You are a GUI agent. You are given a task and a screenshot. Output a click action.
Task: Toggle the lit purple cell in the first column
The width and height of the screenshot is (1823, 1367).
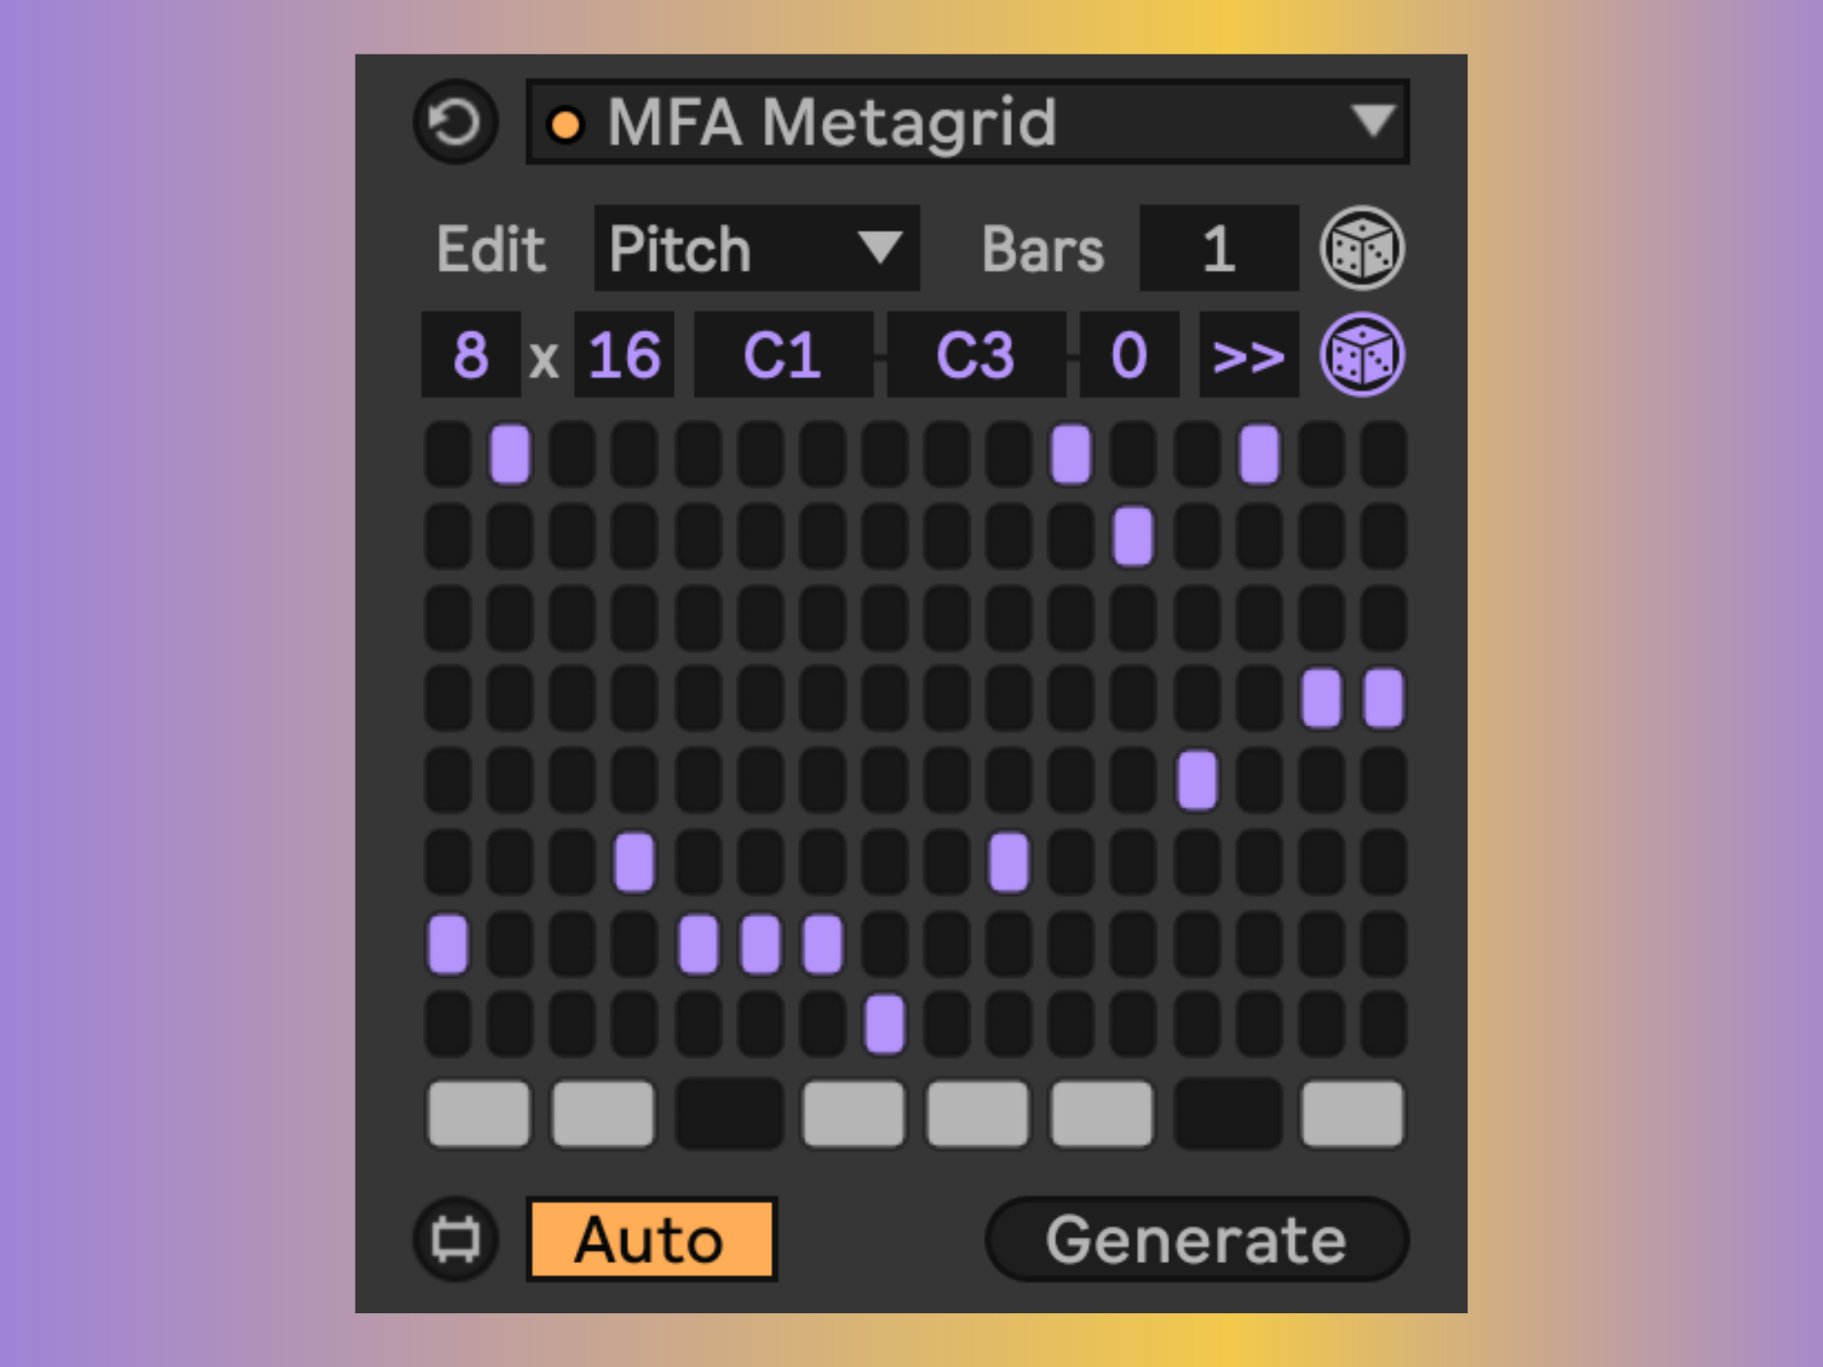[x=448, y=945]
